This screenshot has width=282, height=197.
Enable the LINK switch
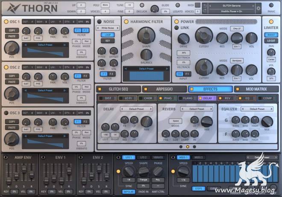pos(176,28)
